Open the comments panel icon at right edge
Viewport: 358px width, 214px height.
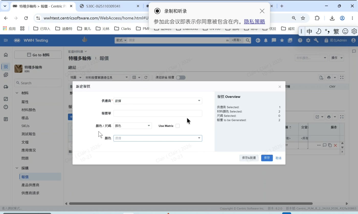(354, 51)
